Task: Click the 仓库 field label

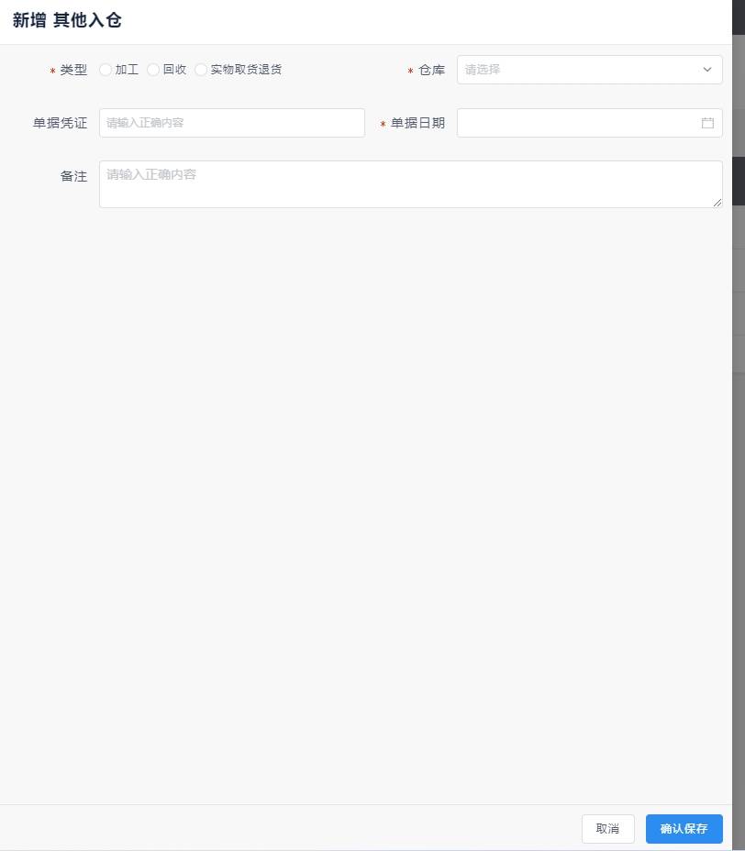Action: [x=432, y=70]
